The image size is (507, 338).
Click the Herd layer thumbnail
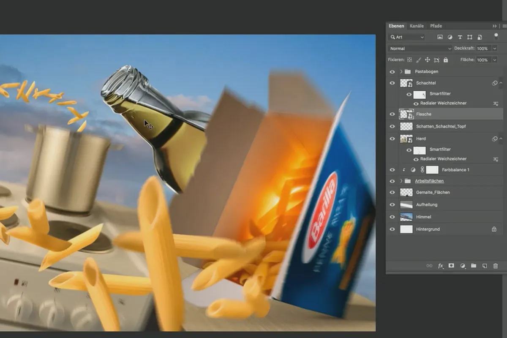[x=406, y=139]
